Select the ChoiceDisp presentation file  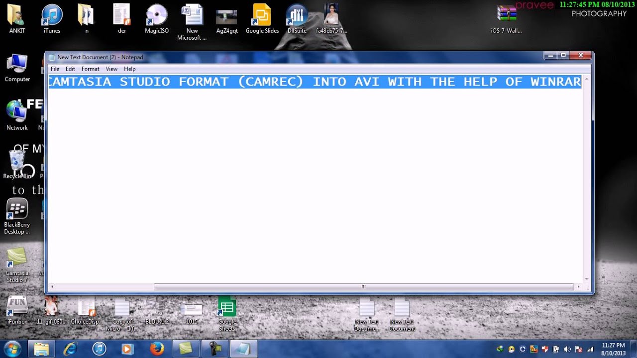[87, 310]
